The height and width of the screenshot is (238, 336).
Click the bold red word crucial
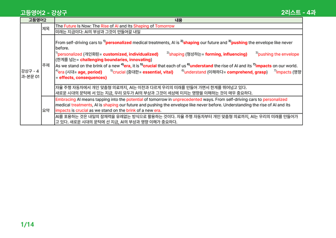(x=150, y=66)
